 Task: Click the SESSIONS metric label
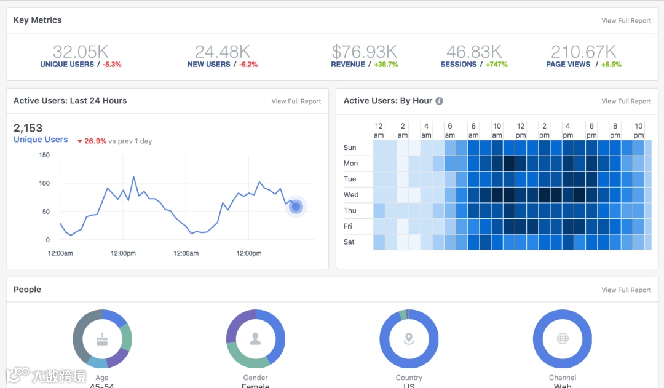click(x=458, y=65)
